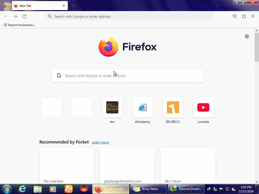Screen dimensions: 259x194
Task: Switch to Sticky Notes taskbar button
Action: pyautogui.click(x=148, y=189)
